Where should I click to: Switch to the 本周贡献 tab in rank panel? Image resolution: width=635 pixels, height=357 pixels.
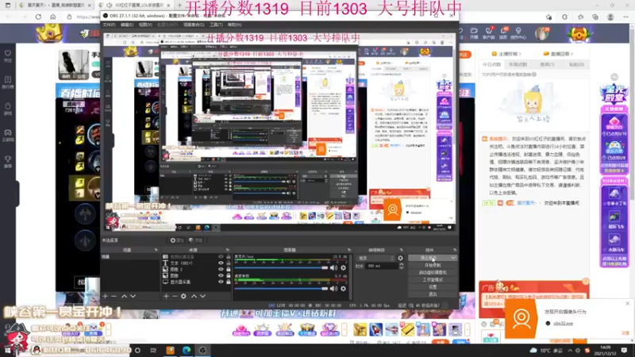(518, 65)
